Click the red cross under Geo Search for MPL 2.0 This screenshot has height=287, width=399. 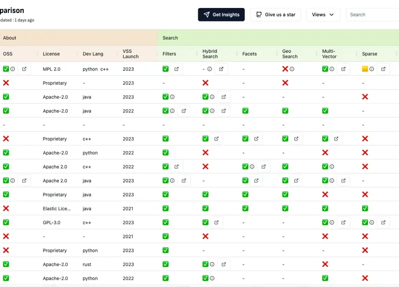tap(285, 69)
